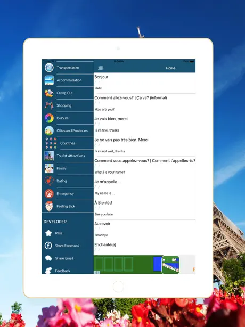Select the Shopping icon
Image resolution: width=245 pixels, height=327 pixels.
49,105
